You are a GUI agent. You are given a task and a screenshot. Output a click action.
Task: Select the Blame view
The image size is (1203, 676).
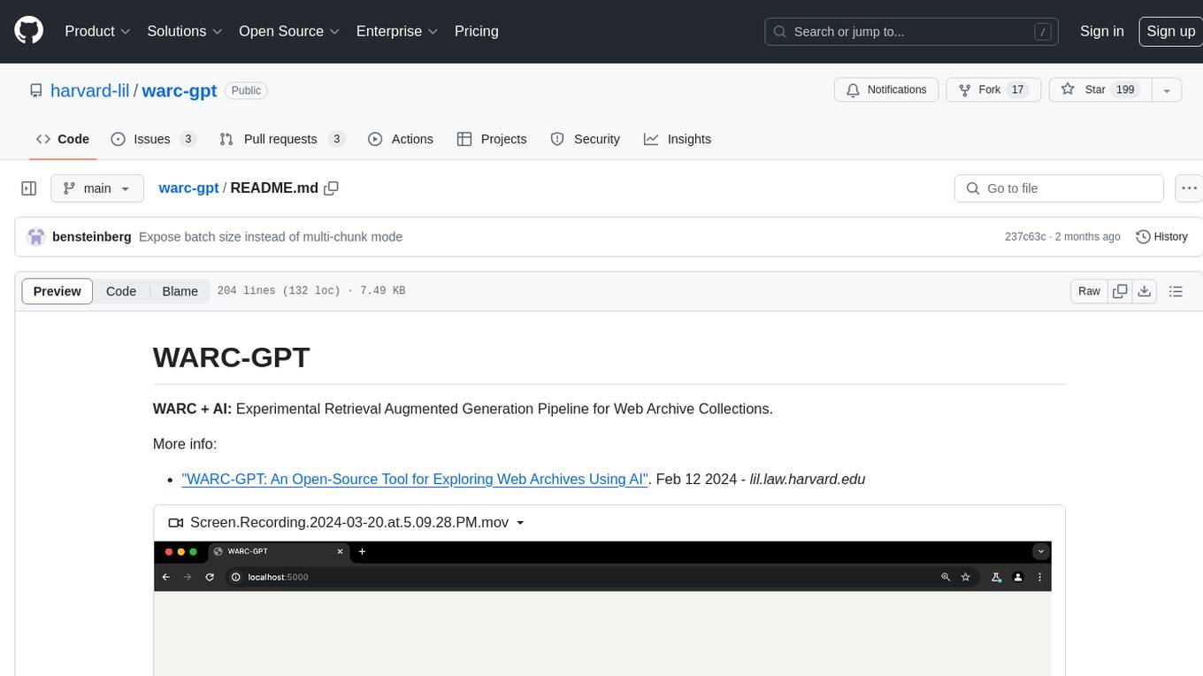click(180, 291)
